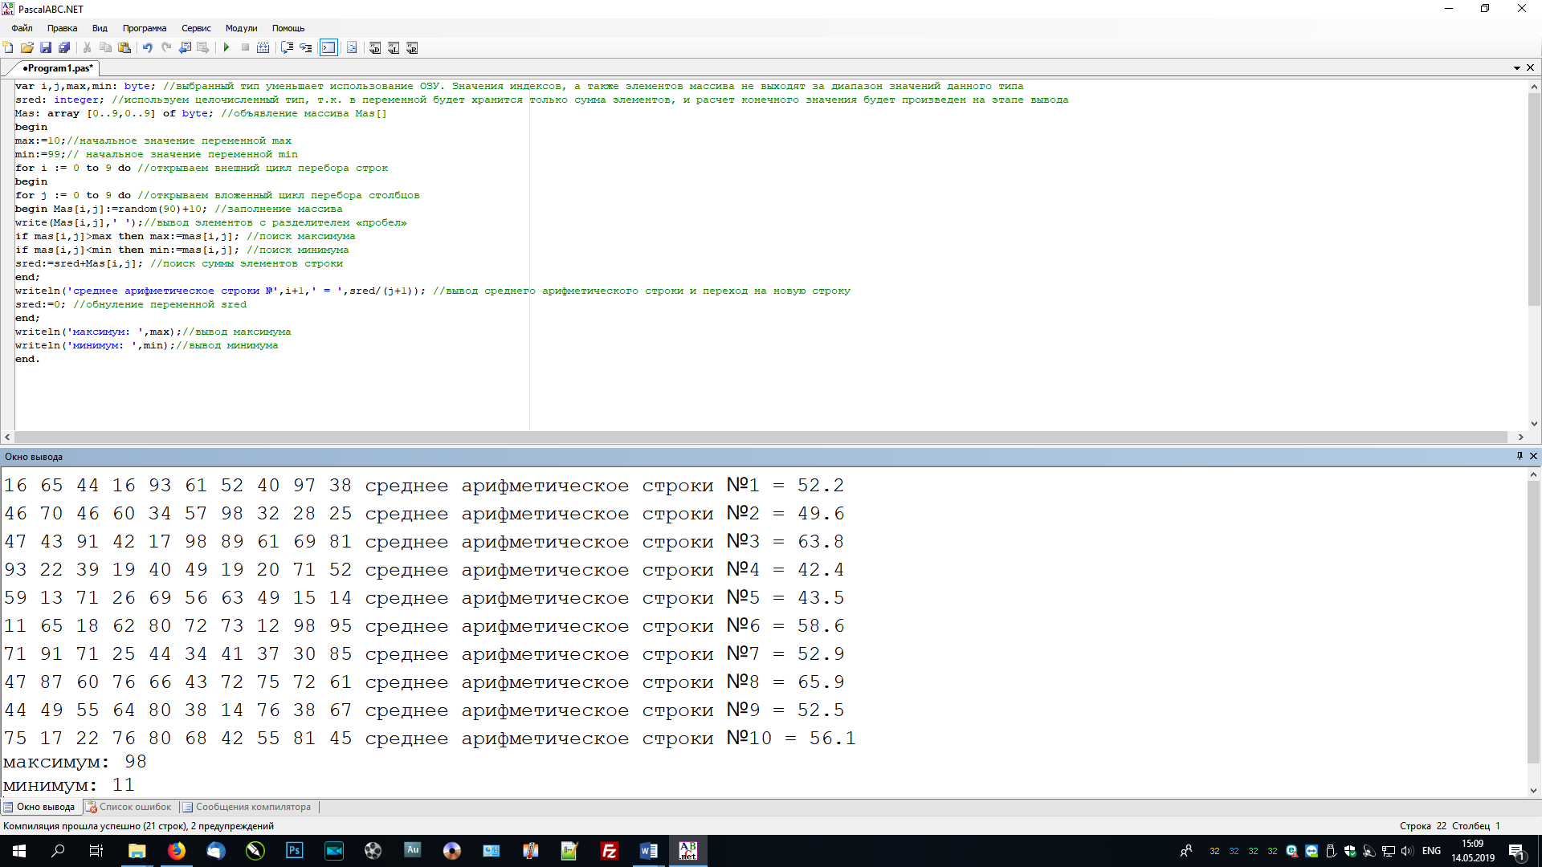This screenshot has width=1542, height=867.
Task: Navigate forward with the grey arrow icon
Action: [x=203, y=48]
